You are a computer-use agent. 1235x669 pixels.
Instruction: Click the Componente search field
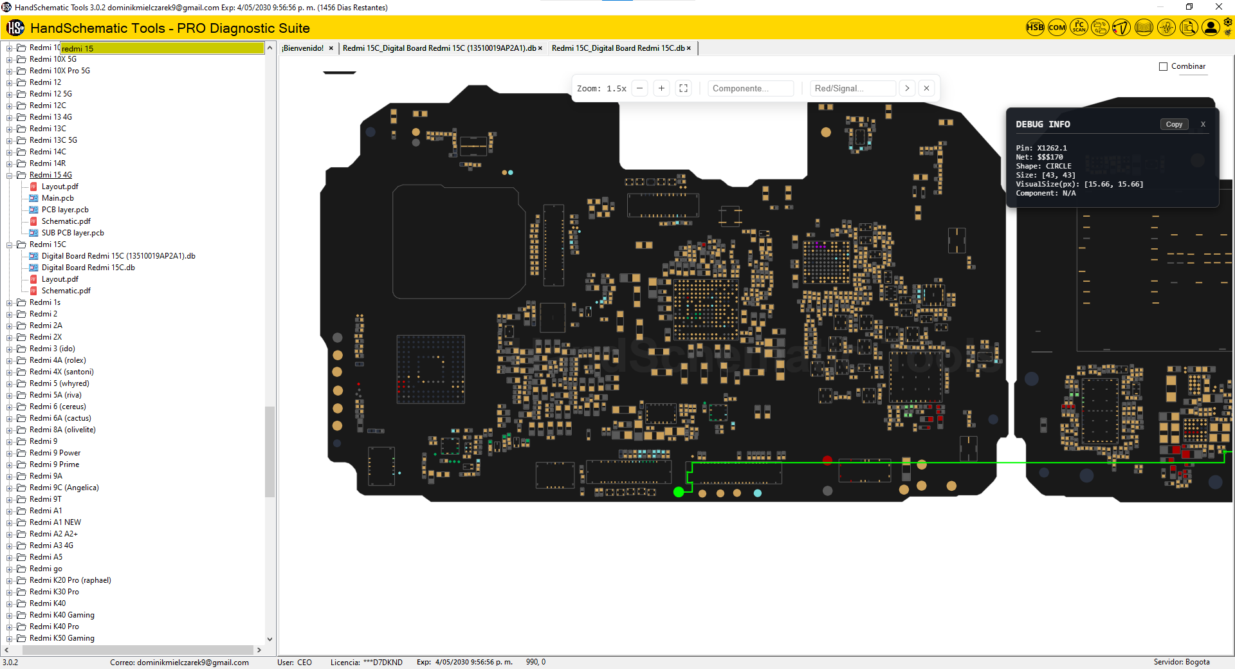coord(751,88)
